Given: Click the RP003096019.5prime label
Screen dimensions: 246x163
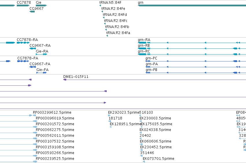Looking at the screenshot, I should pyautogui.click(x=55, y=118).
